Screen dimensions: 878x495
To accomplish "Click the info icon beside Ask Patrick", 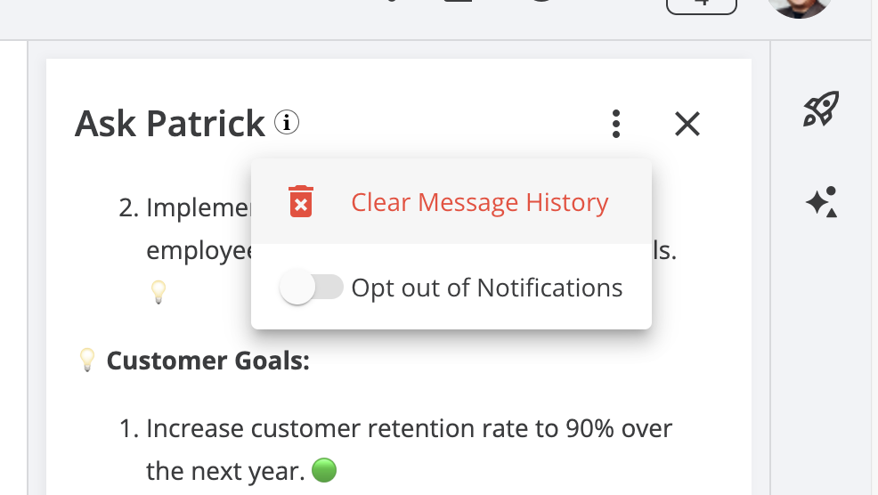I will [x=286, y=122].
